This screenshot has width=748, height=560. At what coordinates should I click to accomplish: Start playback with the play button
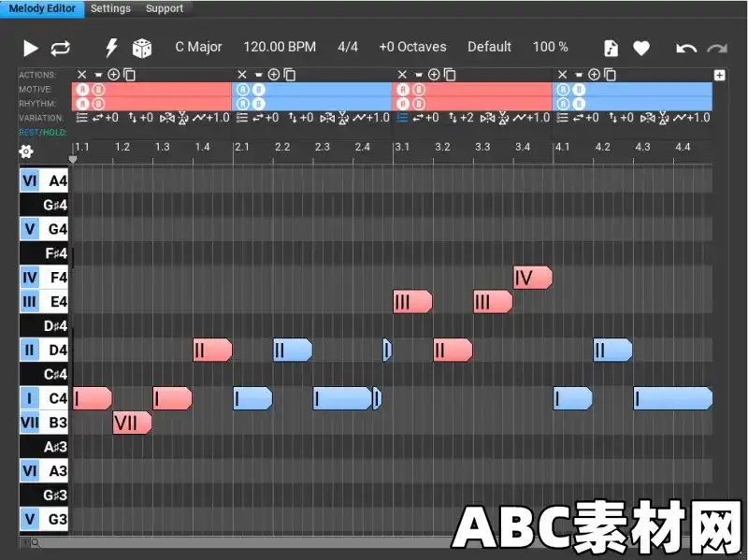(x=30, y=49)
